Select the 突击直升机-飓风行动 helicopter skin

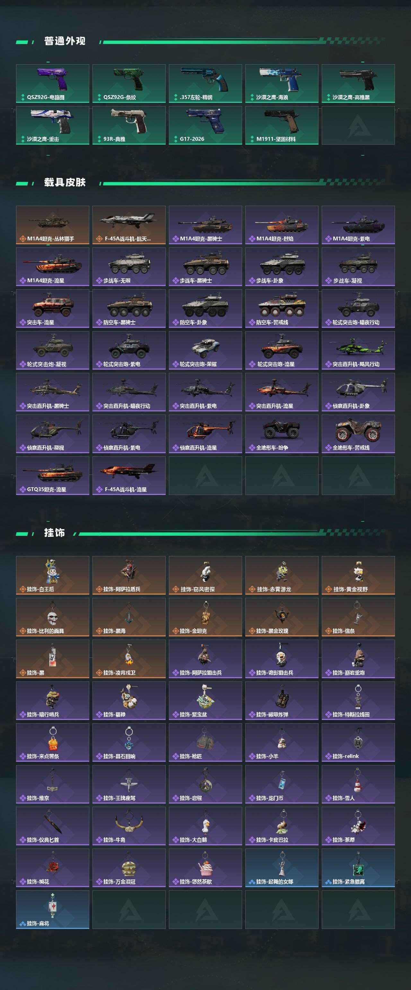click(358, 350)
